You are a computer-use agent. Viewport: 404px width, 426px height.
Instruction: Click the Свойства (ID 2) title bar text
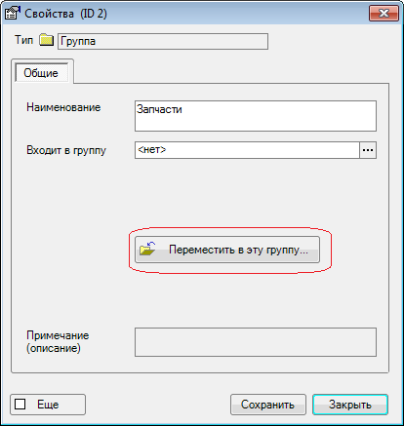click(x=65, y=14)
